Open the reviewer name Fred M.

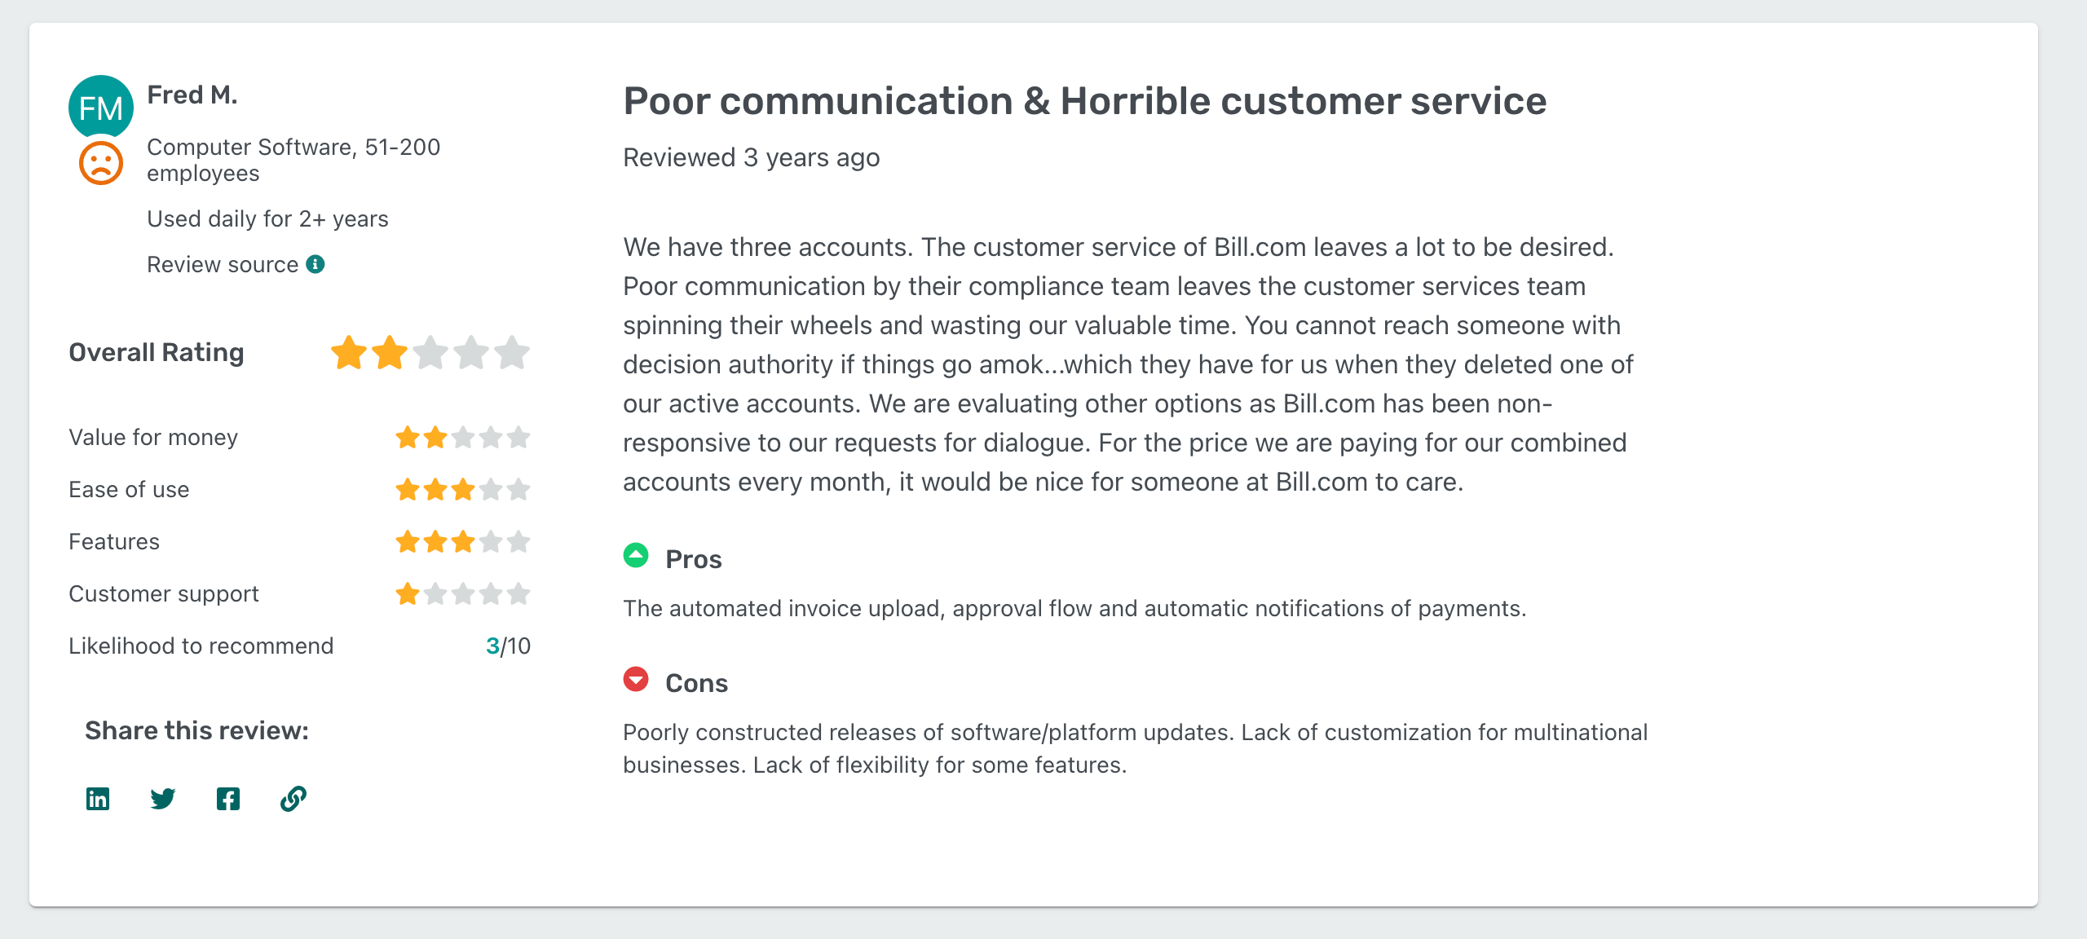192,95
